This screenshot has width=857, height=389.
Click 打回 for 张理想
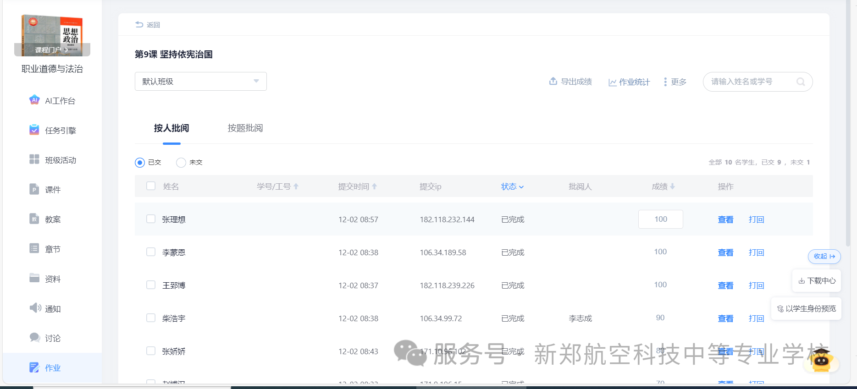[757, 219]
